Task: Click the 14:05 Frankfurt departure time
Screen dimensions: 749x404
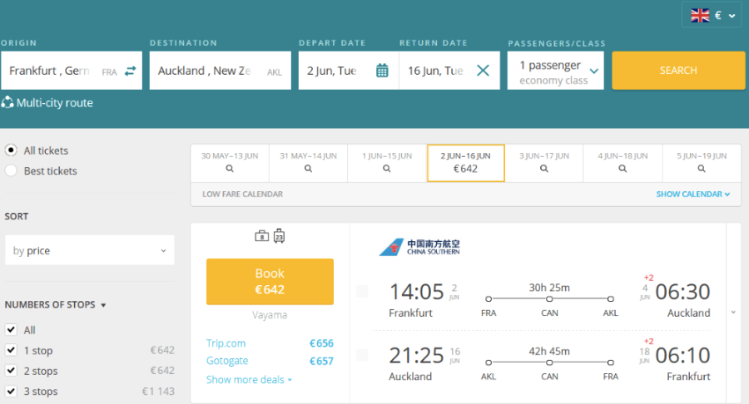Action: (x=417, y=292)
